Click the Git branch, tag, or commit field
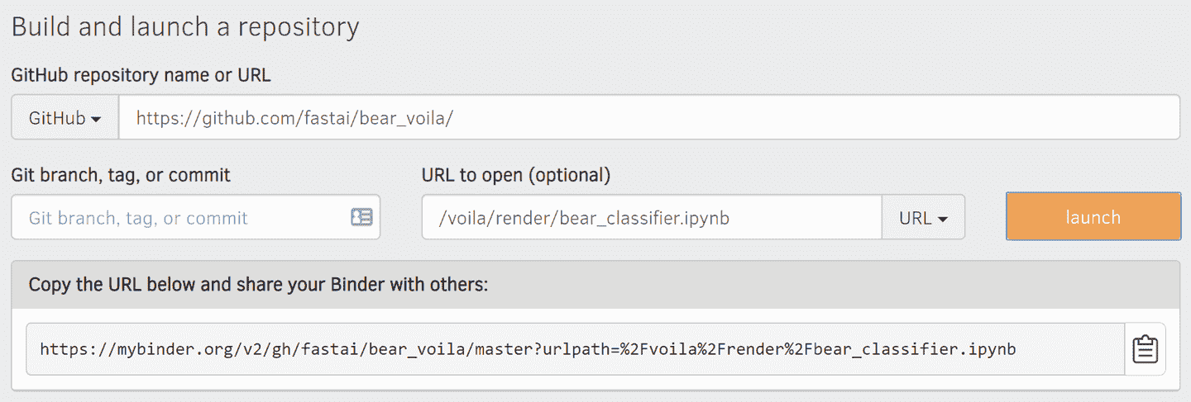This screenshot has height=402, width=1191. click(x=182, y=218)
